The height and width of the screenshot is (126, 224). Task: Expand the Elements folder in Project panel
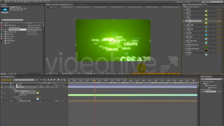coord(4,34)
